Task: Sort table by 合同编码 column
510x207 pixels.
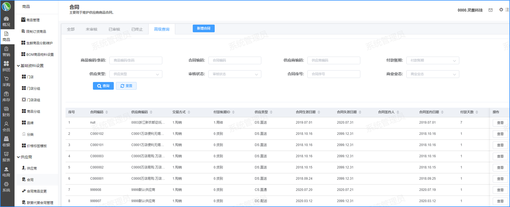Action: 107,112
